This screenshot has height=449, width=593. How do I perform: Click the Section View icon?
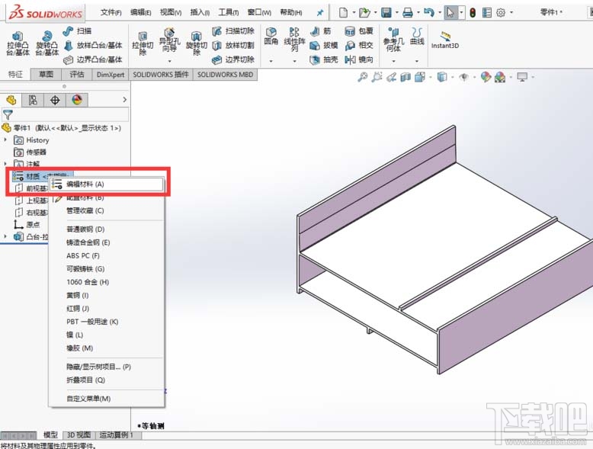[x=405, y=77]
